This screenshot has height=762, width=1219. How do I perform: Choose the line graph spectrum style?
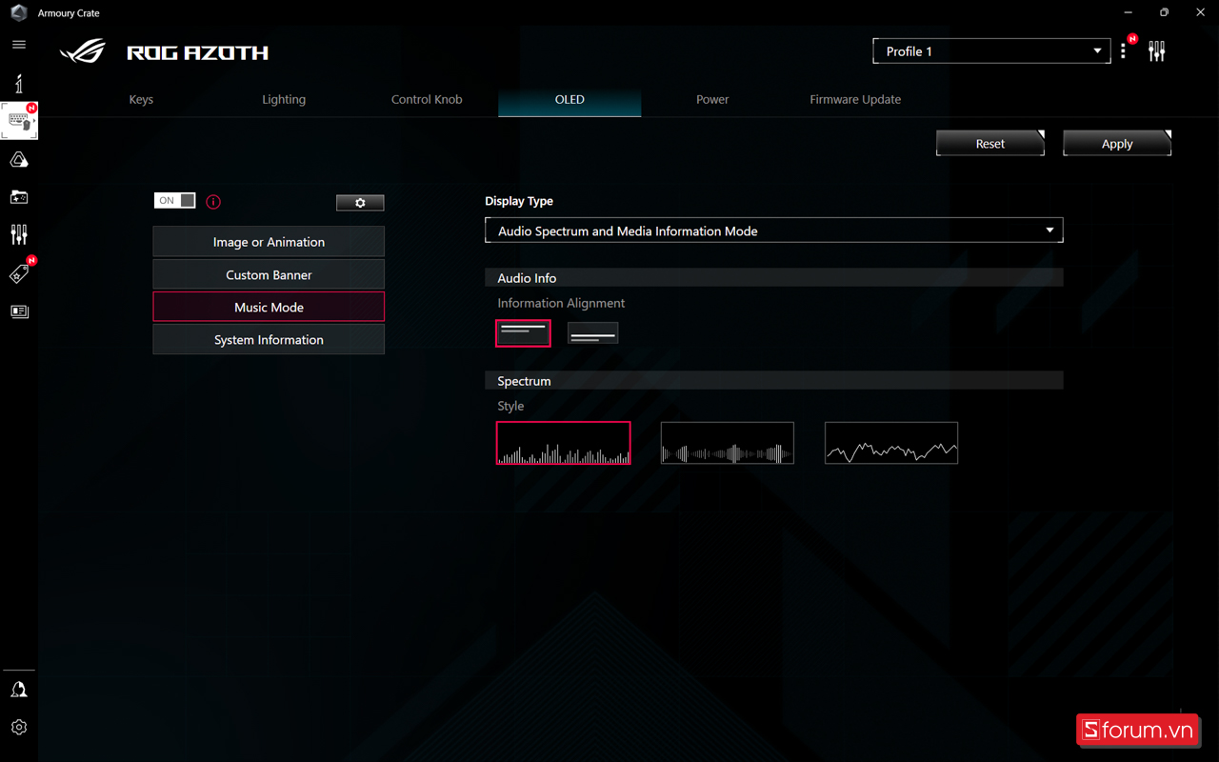point(891,443)
